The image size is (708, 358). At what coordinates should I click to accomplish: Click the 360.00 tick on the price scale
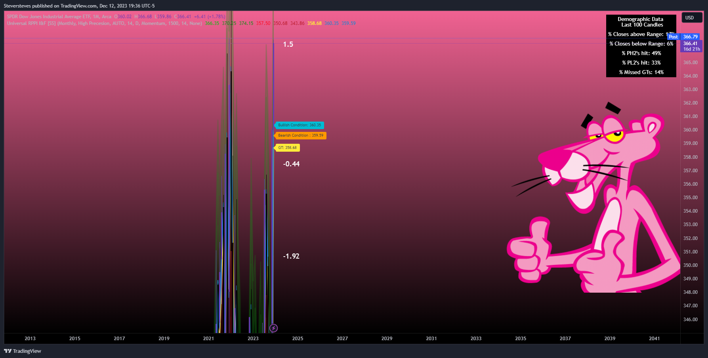[691, 130]
